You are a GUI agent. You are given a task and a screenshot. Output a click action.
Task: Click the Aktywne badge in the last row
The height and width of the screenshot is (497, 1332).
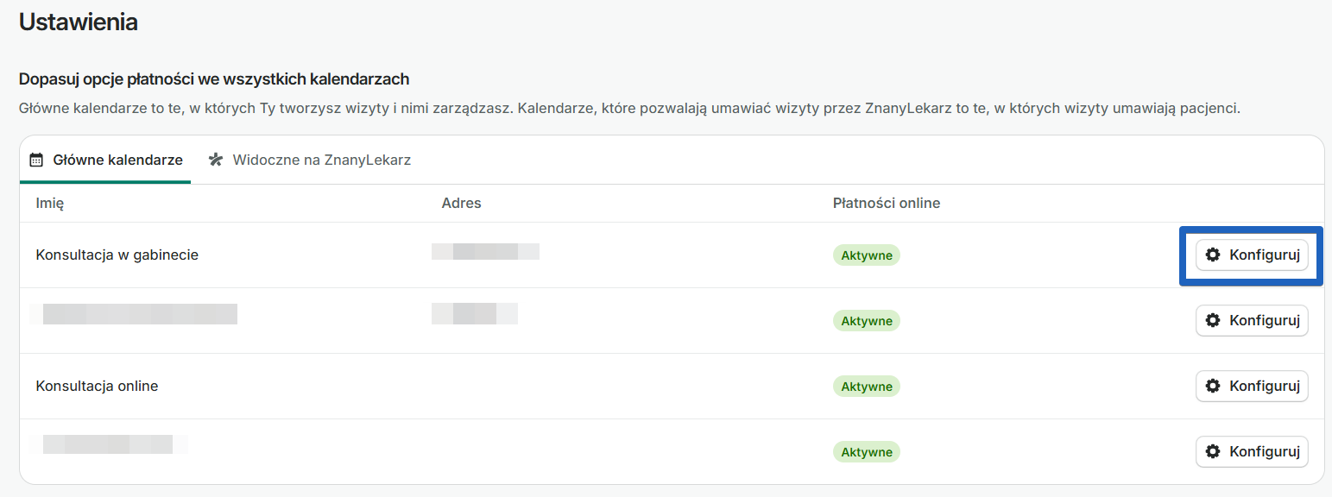click(866, 452)
